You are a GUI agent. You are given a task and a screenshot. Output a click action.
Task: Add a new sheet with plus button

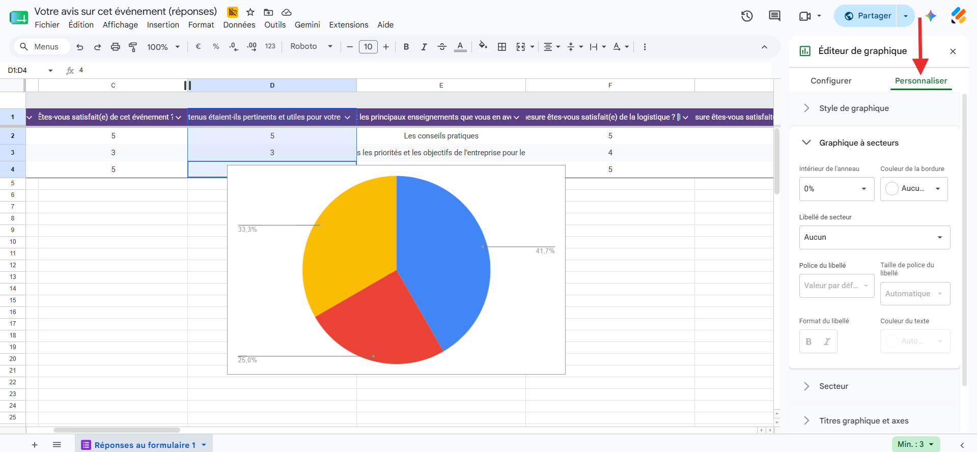[35, 445]
